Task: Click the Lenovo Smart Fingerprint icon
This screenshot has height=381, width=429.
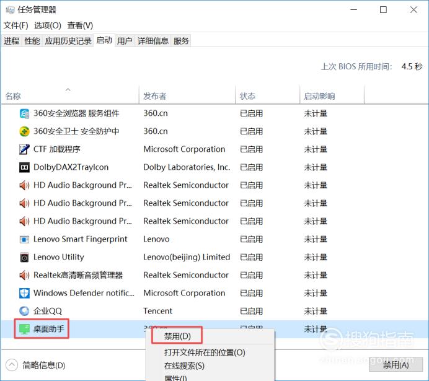Action: click(24, 239)
